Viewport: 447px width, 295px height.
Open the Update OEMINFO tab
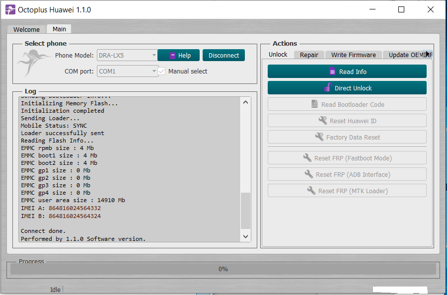coord(402,55)
